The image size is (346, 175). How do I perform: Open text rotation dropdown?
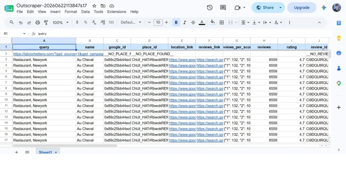coord(278,23)
